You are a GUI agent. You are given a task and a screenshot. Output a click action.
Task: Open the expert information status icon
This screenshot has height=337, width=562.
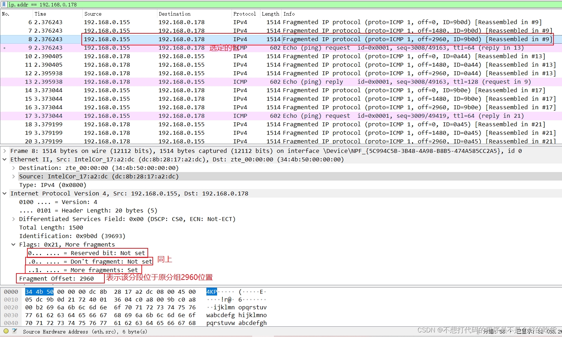tap(6, 331)
